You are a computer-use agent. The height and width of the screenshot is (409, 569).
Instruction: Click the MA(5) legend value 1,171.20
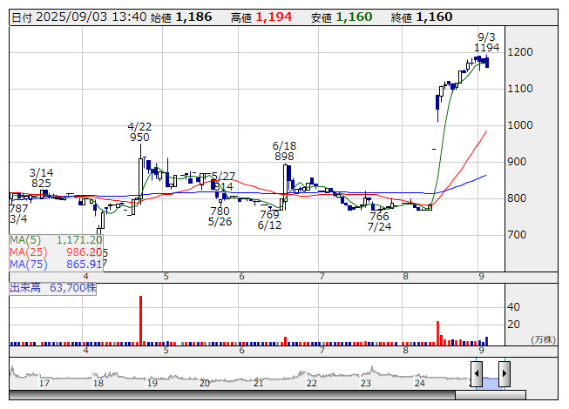point(79,240)
